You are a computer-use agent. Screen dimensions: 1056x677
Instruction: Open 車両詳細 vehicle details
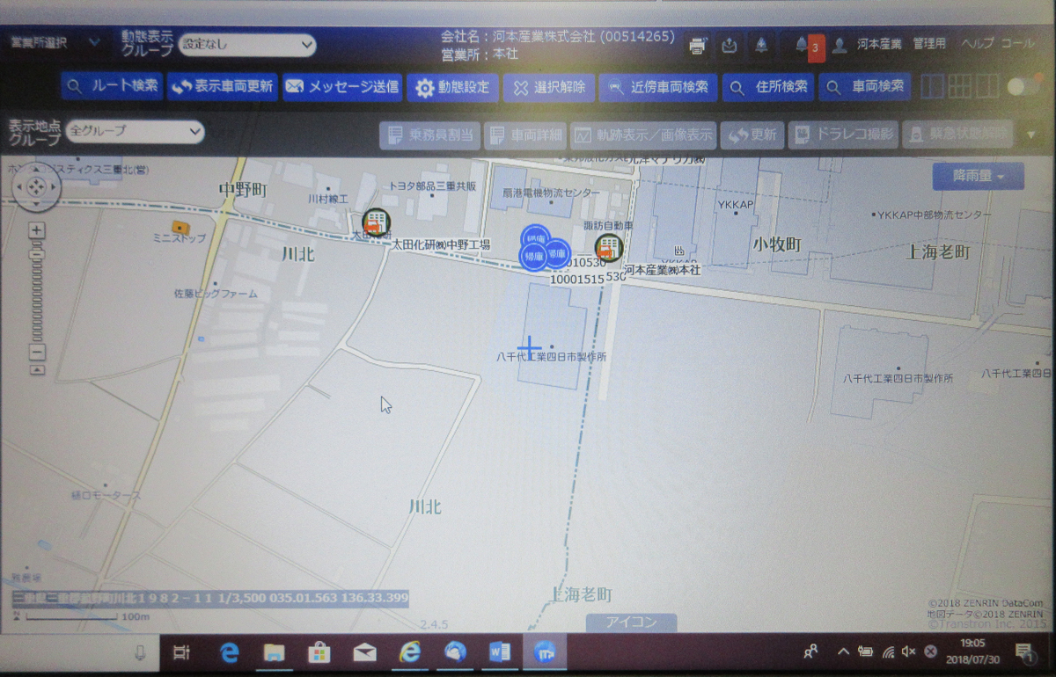pyautogui.click(x=525, y=135)
